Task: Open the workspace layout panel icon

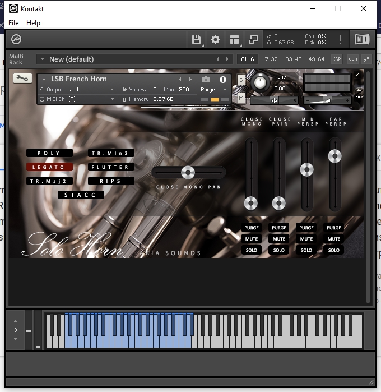Action: pos(234,39)
